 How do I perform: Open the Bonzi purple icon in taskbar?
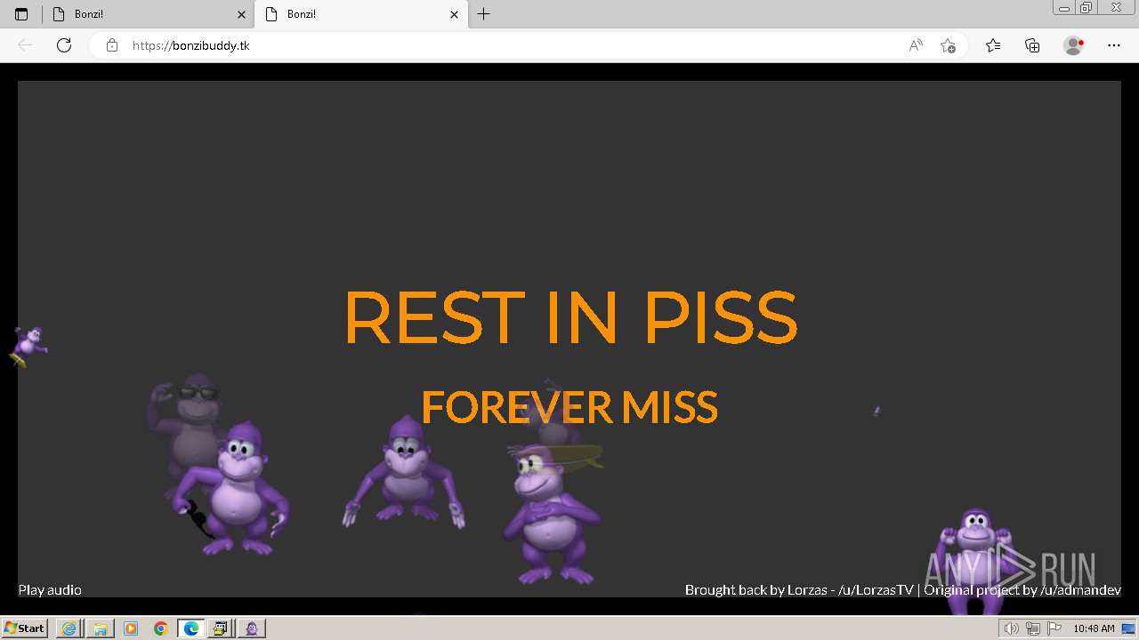point(252,628)
